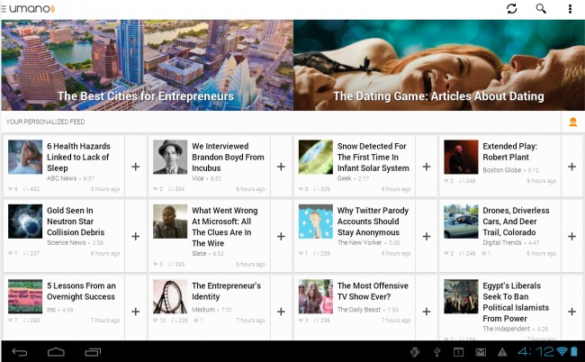Add 'Gold Seen In Neutron Star' with plus icon
The image size is (585, 362).
136,236
